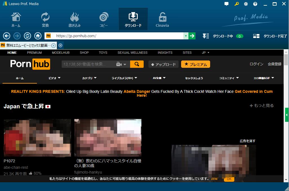Click the ログイン link

click(256, 64)
